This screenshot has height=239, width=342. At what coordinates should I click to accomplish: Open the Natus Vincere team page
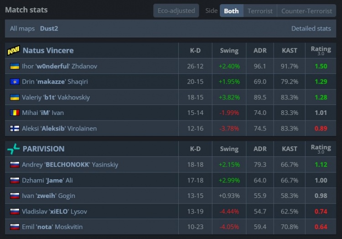tap(48, 50)
